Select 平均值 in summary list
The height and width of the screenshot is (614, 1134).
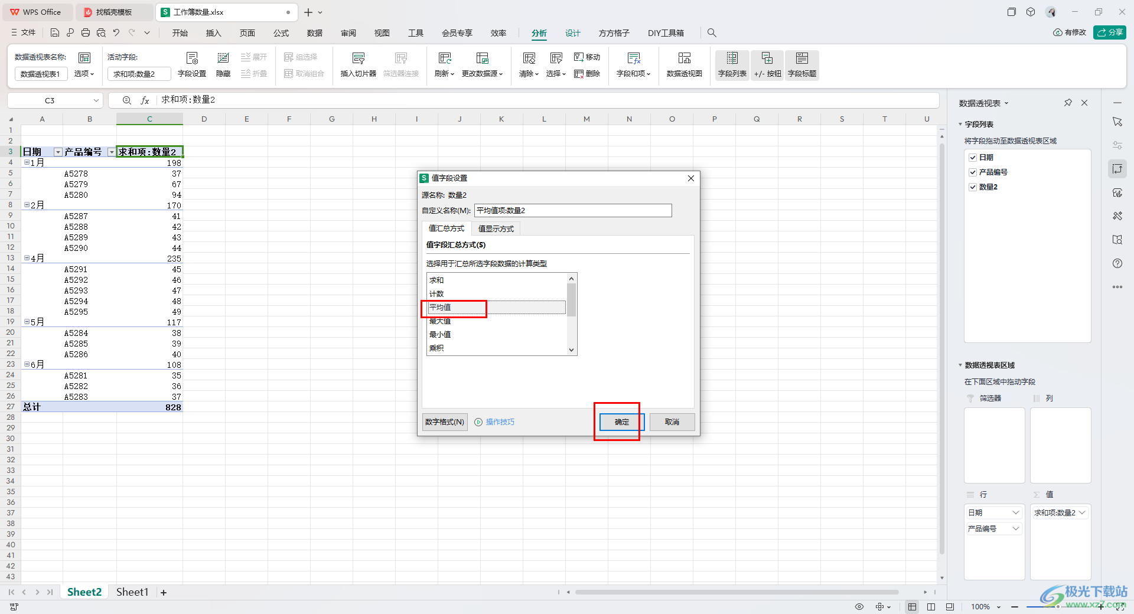[496, 307]
